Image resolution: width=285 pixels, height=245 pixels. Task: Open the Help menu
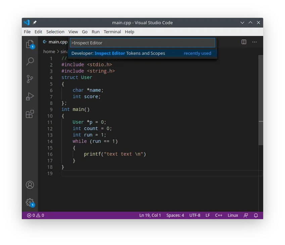click(x=130, y=32)
